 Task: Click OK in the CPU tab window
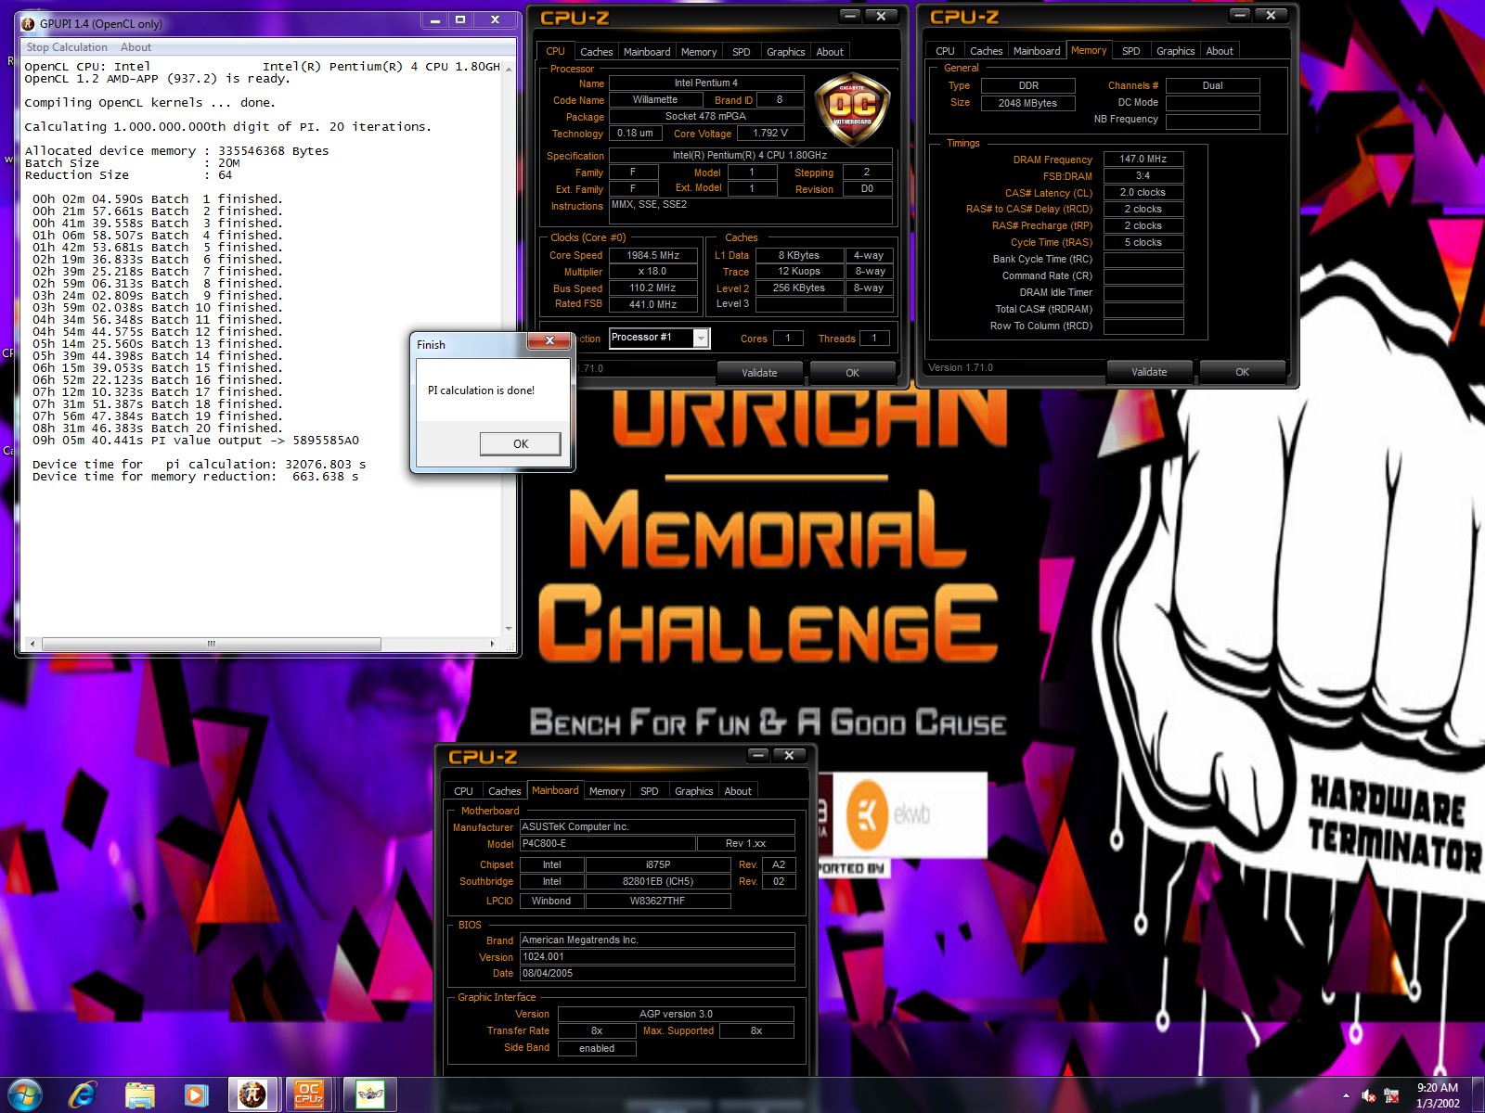point(852,373)
